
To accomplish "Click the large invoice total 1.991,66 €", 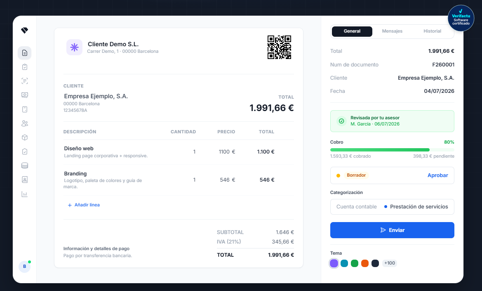I will click(x=271, y=108).
